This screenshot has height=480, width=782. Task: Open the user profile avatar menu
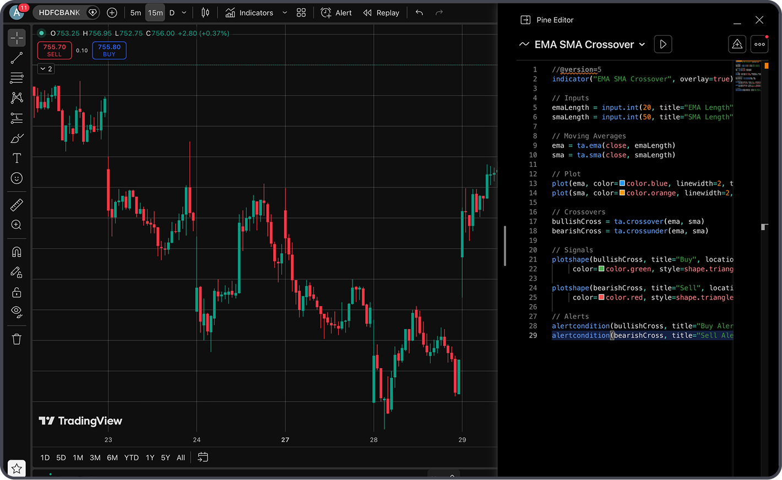tap(17, 12)
